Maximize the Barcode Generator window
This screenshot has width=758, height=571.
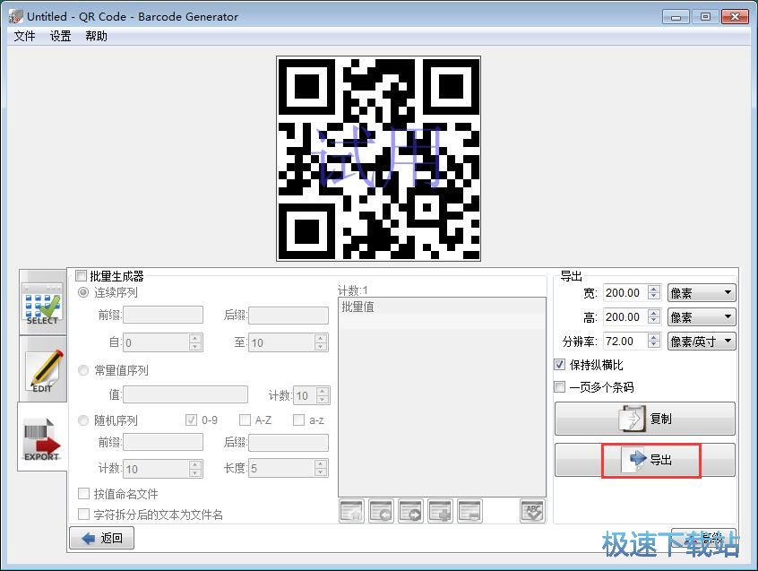click(705, 16)
